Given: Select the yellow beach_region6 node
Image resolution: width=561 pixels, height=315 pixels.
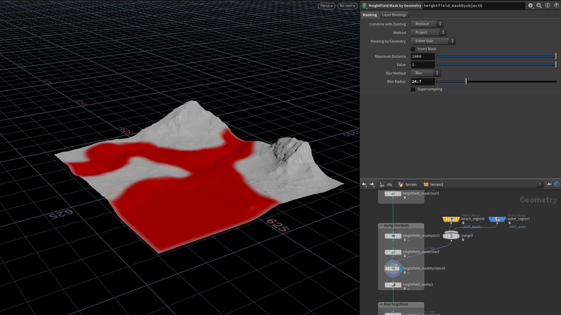Looking at the screenshot, I should [451, 219].
